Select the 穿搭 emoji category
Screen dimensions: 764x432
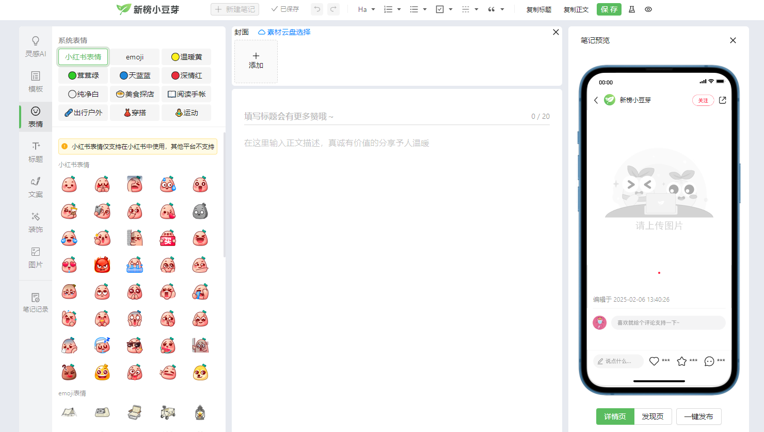point(135,113)
